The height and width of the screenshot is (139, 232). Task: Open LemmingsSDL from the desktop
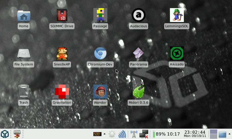point(177,15)
